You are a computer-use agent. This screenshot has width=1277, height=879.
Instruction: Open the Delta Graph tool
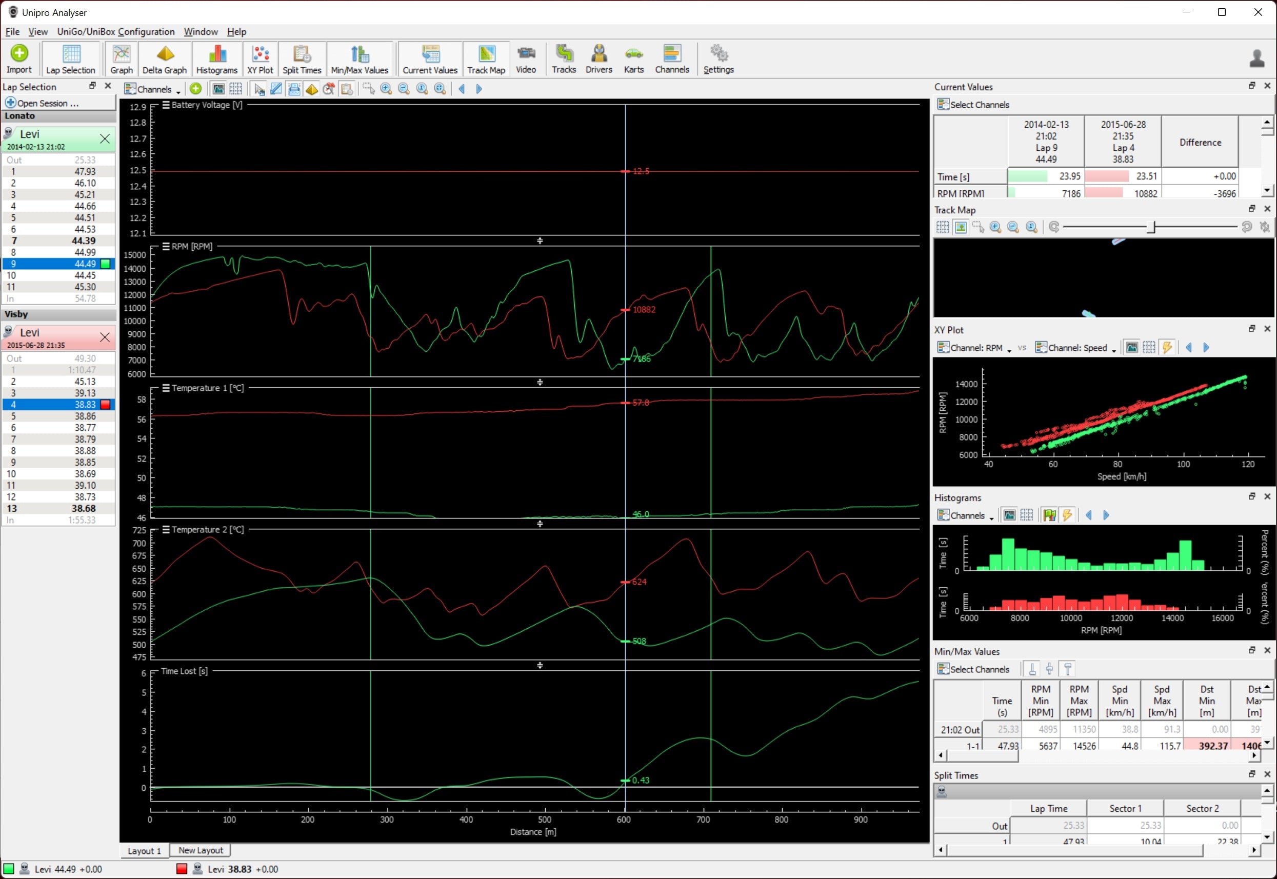coord(164,59)
